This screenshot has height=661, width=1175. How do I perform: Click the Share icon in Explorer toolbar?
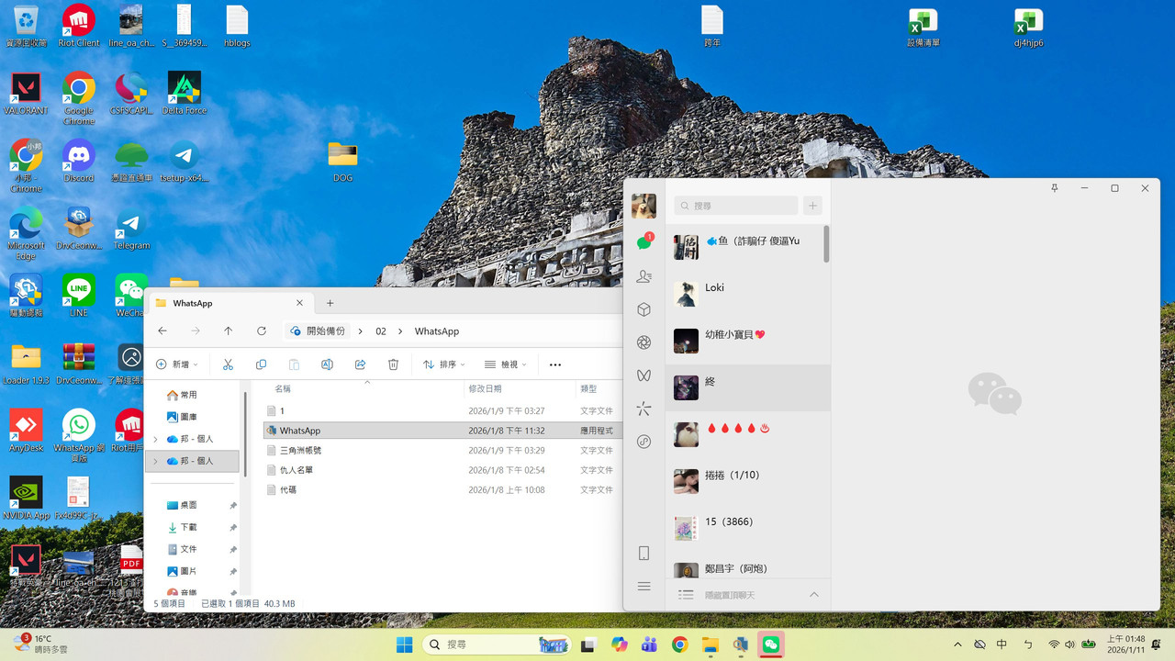pos(360,364)
